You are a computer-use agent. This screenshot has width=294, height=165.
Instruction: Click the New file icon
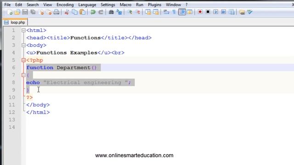click(9, 12)
